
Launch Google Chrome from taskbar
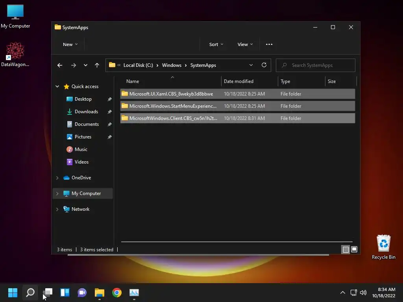pos(117,293)
